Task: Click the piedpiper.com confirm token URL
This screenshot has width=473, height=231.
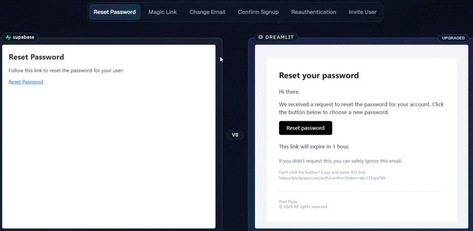Action: click(332, 178)
